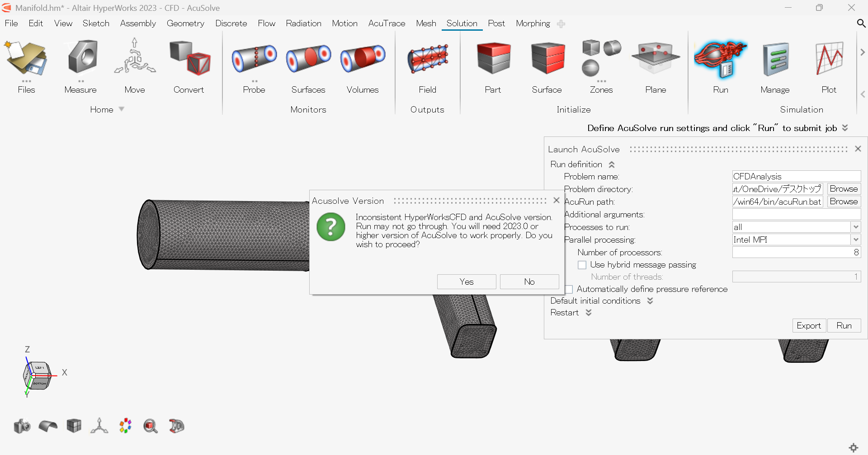The height and width of the screenshot is (455, 868).
Task: Open the color mode dots icon
Action: (x=125, y=426)
